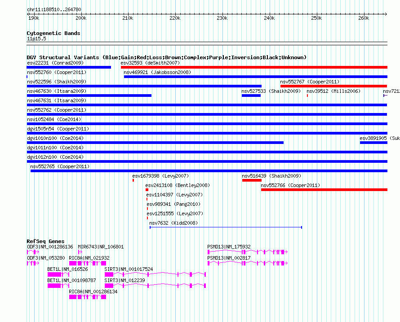
Task: Click the ODF3|NM_001286136 gene label
Action: pos(50,247)
